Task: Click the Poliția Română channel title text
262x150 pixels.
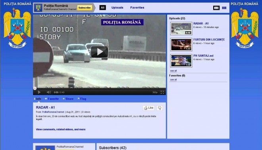Action: (x=56, y=6)
